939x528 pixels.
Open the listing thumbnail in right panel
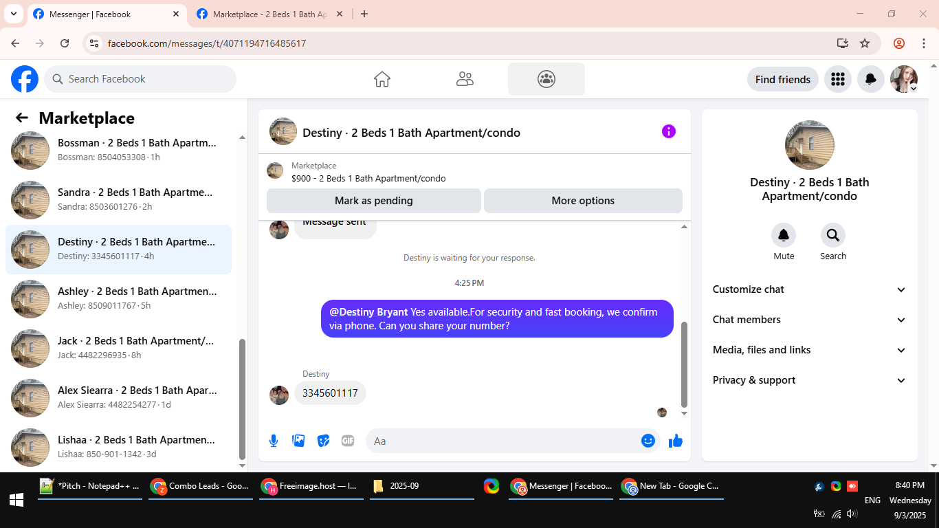tap(810, 145)
